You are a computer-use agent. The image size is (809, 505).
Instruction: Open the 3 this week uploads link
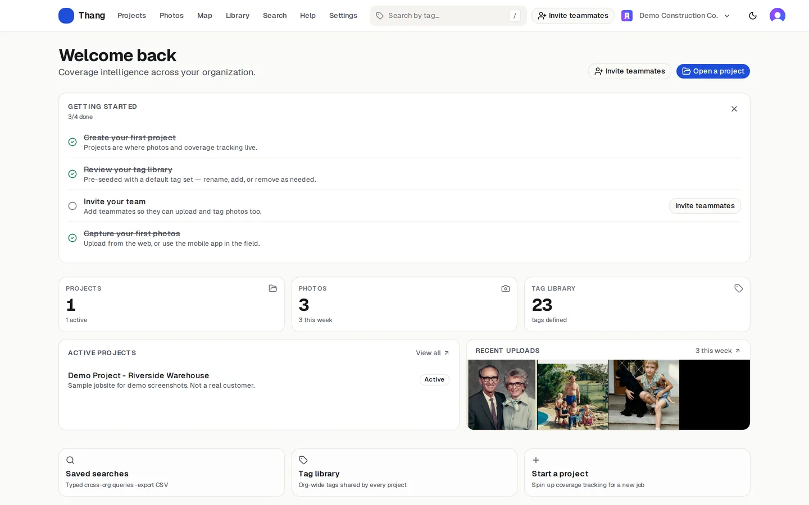point(718,351)
